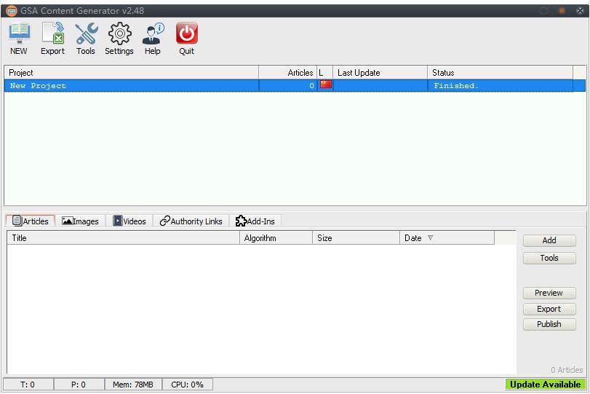Sort articles by Size column header
The image size is (590, 394).
356,238
